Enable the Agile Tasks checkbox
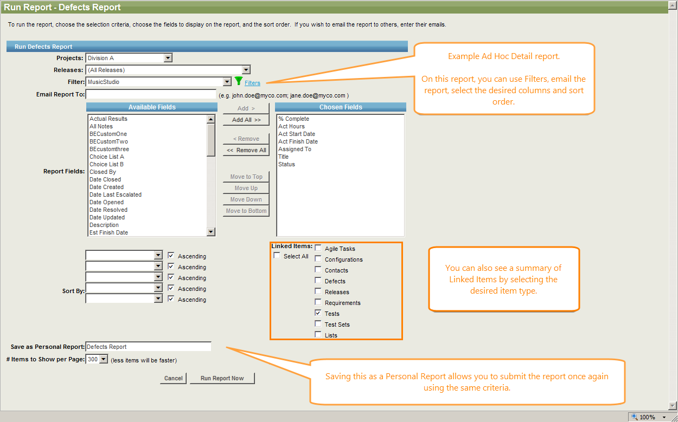This screenshot has width=678, height=422. (x=318, y=248)
